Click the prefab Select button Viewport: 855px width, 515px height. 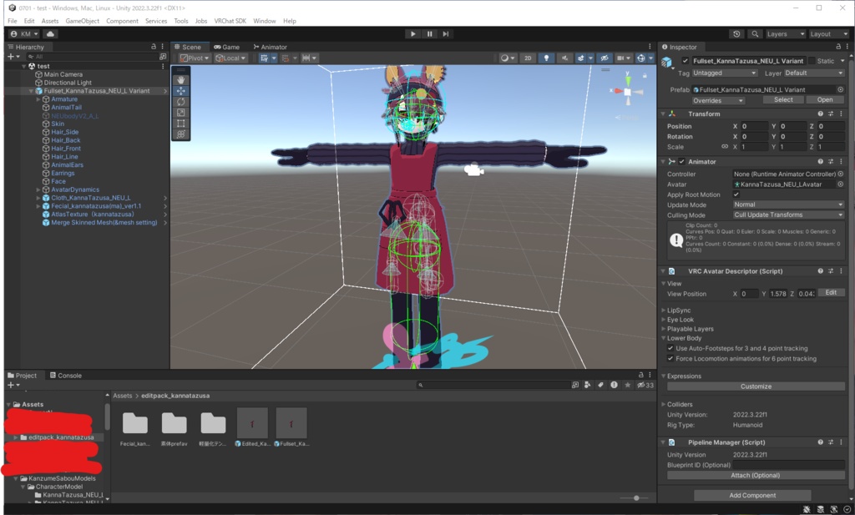[x=783, y=100]
